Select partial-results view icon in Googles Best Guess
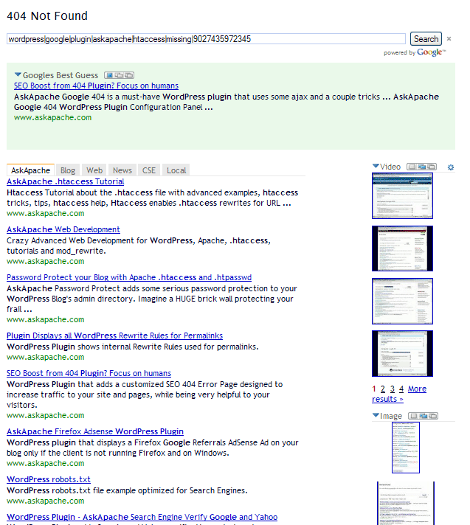This screenshot has height=525, width=470. [x=120, y=75]
